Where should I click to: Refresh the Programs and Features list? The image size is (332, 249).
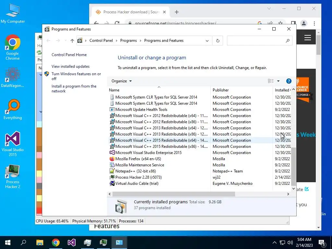(x=218, y=41)
